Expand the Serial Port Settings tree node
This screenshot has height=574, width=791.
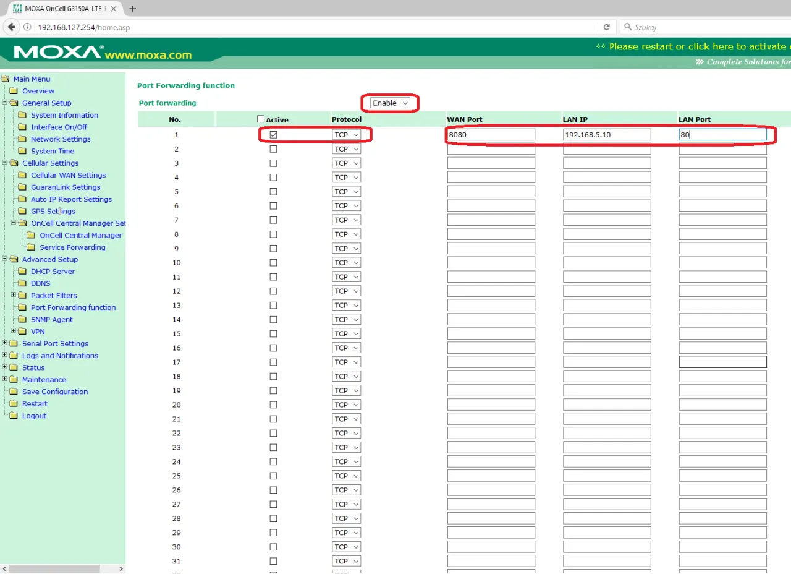pyautogui.click(x=5, y=343)
